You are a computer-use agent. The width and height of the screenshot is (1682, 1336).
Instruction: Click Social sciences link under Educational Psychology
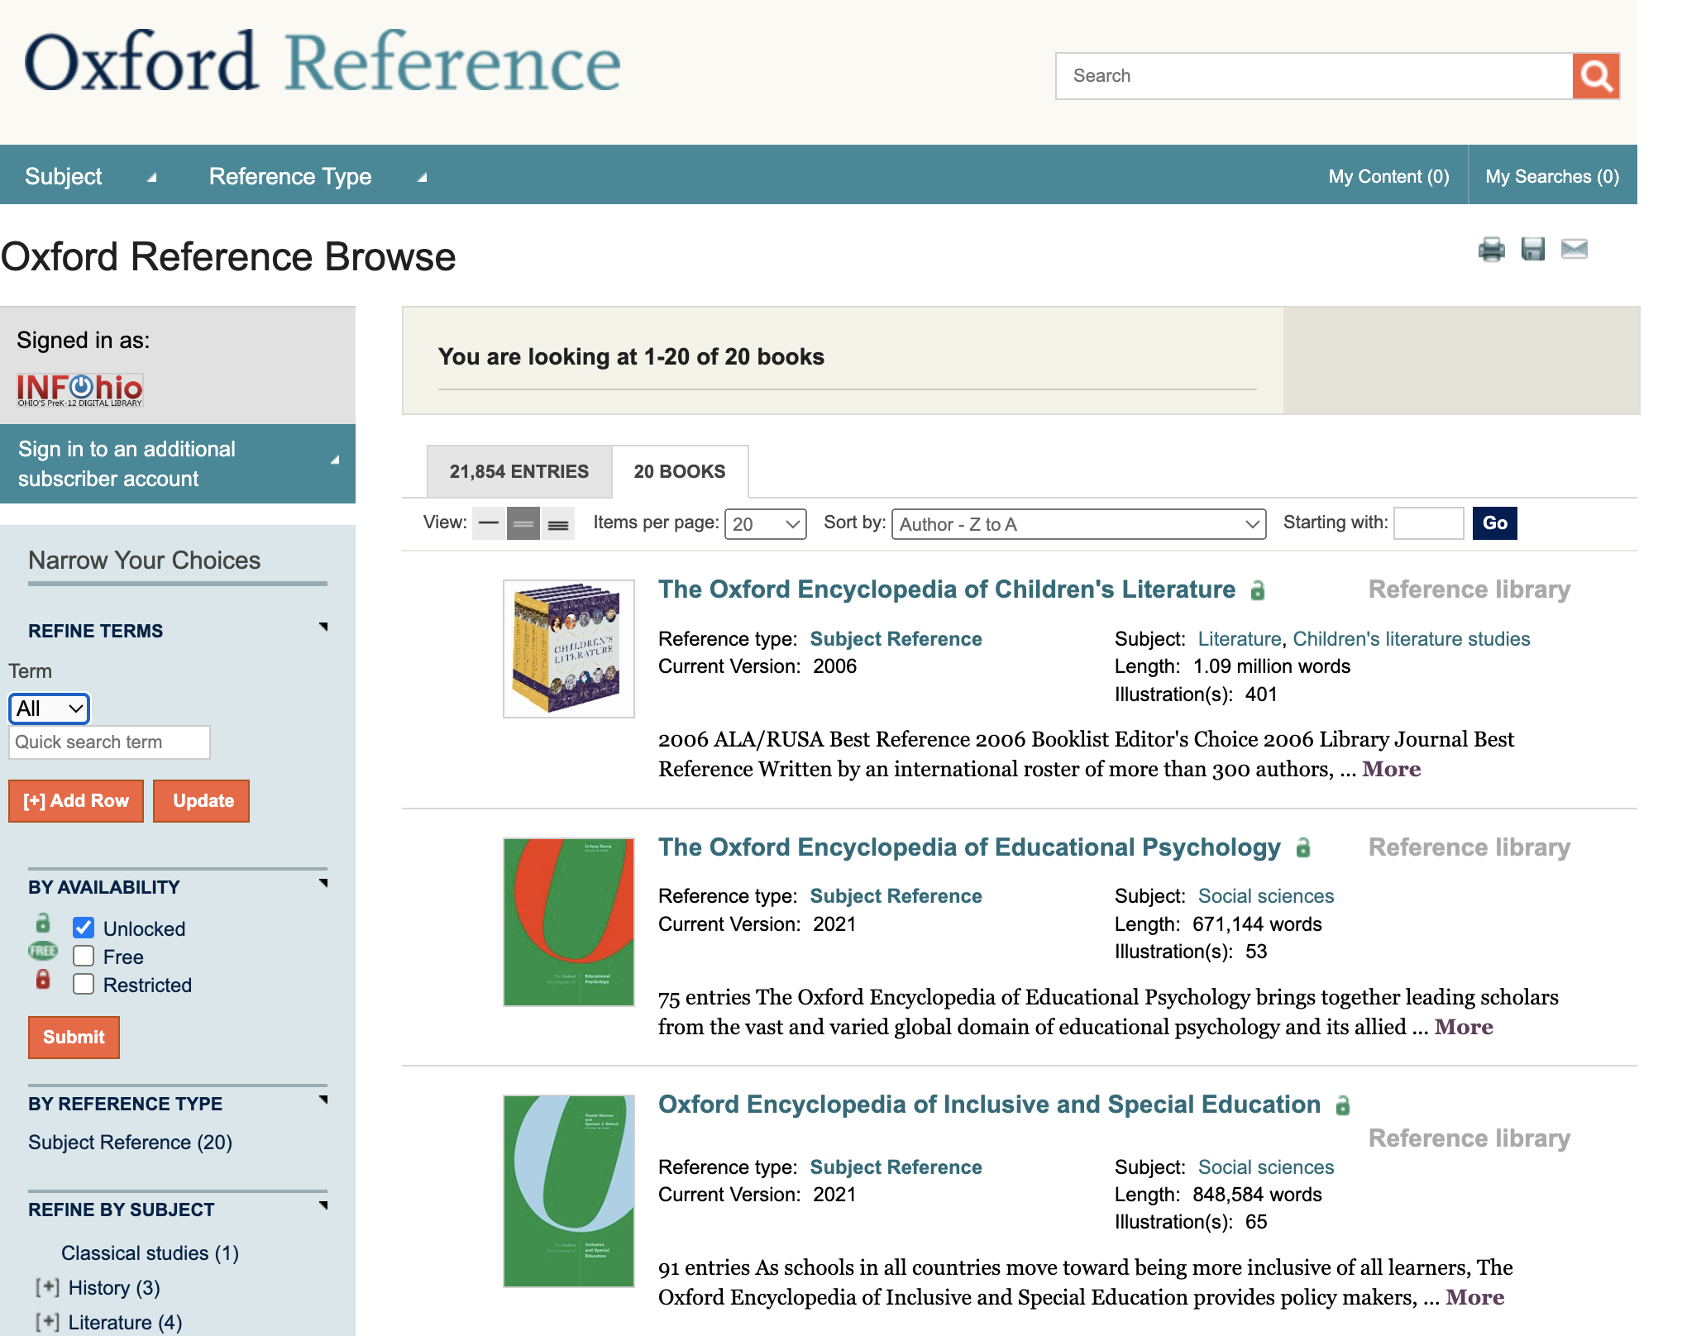(1266, 896)
